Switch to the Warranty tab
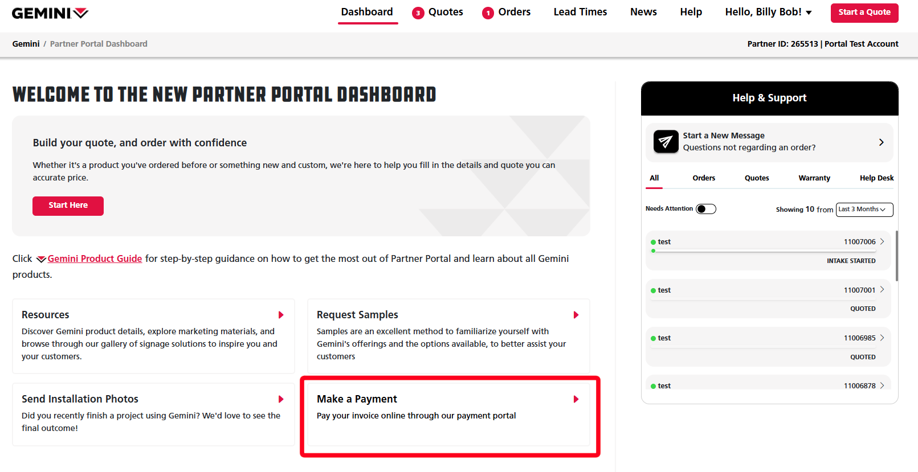The width and height of the screenshot is (918, 472). coord(814,178)
